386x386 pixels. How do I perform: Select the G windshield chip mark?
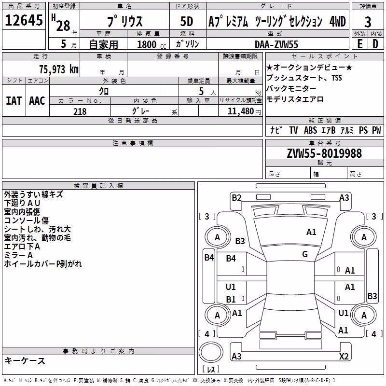[x=305, y=254]
